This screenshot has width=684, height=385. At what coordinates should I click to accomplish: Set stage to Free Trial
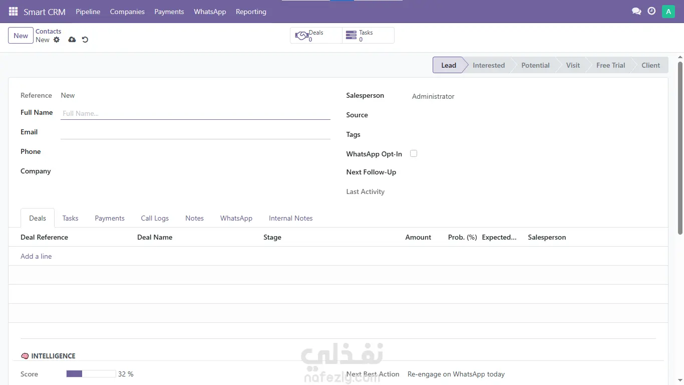pyautogui.click(x=610, y=65)
